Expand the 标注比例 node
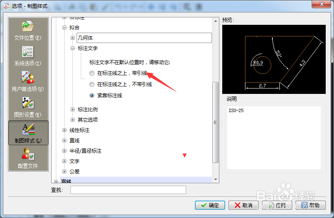This screenshot has height=218, width=334. click(x=73, y=110)
